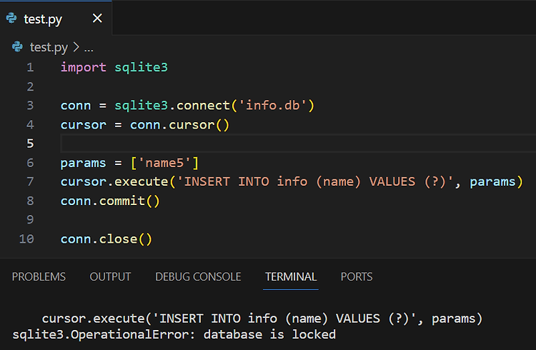Image resolution: width=536 pixels, height=350 pixels.
Task: Close the test.py editor tab
Action: click(x=97, y=18)
